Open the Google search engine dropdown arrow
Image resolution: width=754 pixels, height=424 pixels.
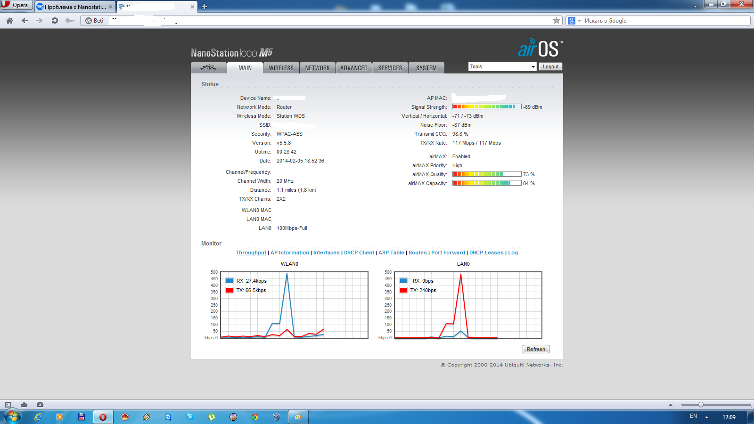[x=580, y=21]
